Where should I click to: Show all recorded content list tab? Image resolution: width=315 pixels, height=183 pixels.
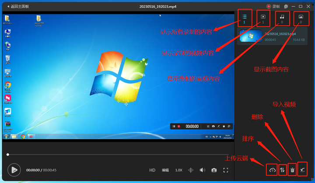pyautogui.click(x=244, y=19)
